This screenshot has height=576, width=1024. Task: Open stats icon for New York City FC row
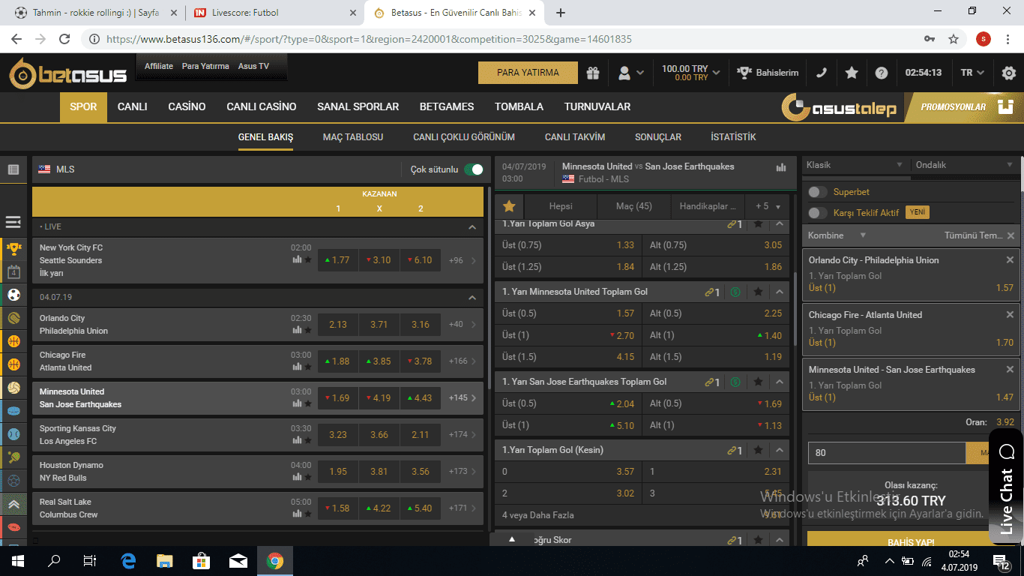coord(297,259)
